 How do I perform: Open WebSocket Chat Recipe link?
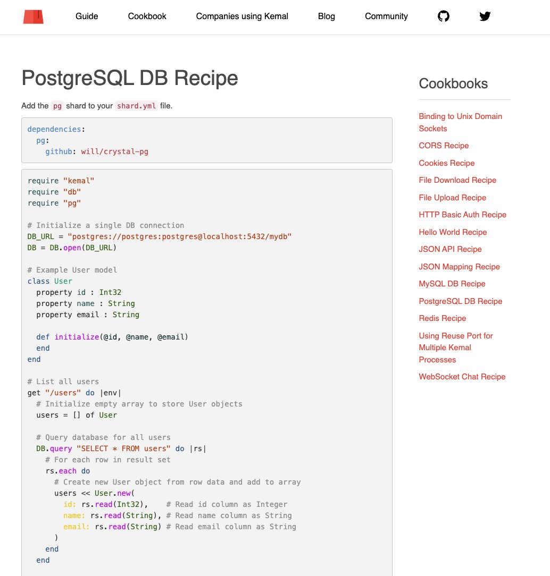(x=462, y=377)
